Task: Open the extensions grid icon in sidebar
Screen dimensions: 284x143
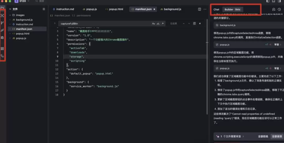Action: [x=2, y=49]
